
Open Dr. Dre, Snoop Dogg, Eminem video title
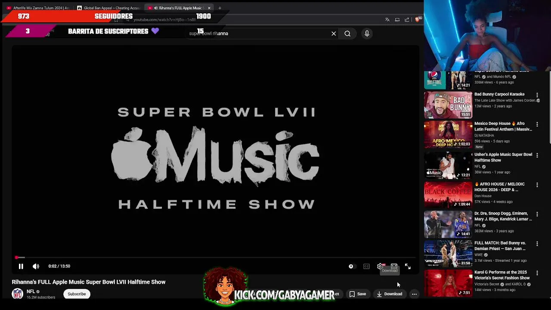503,216
